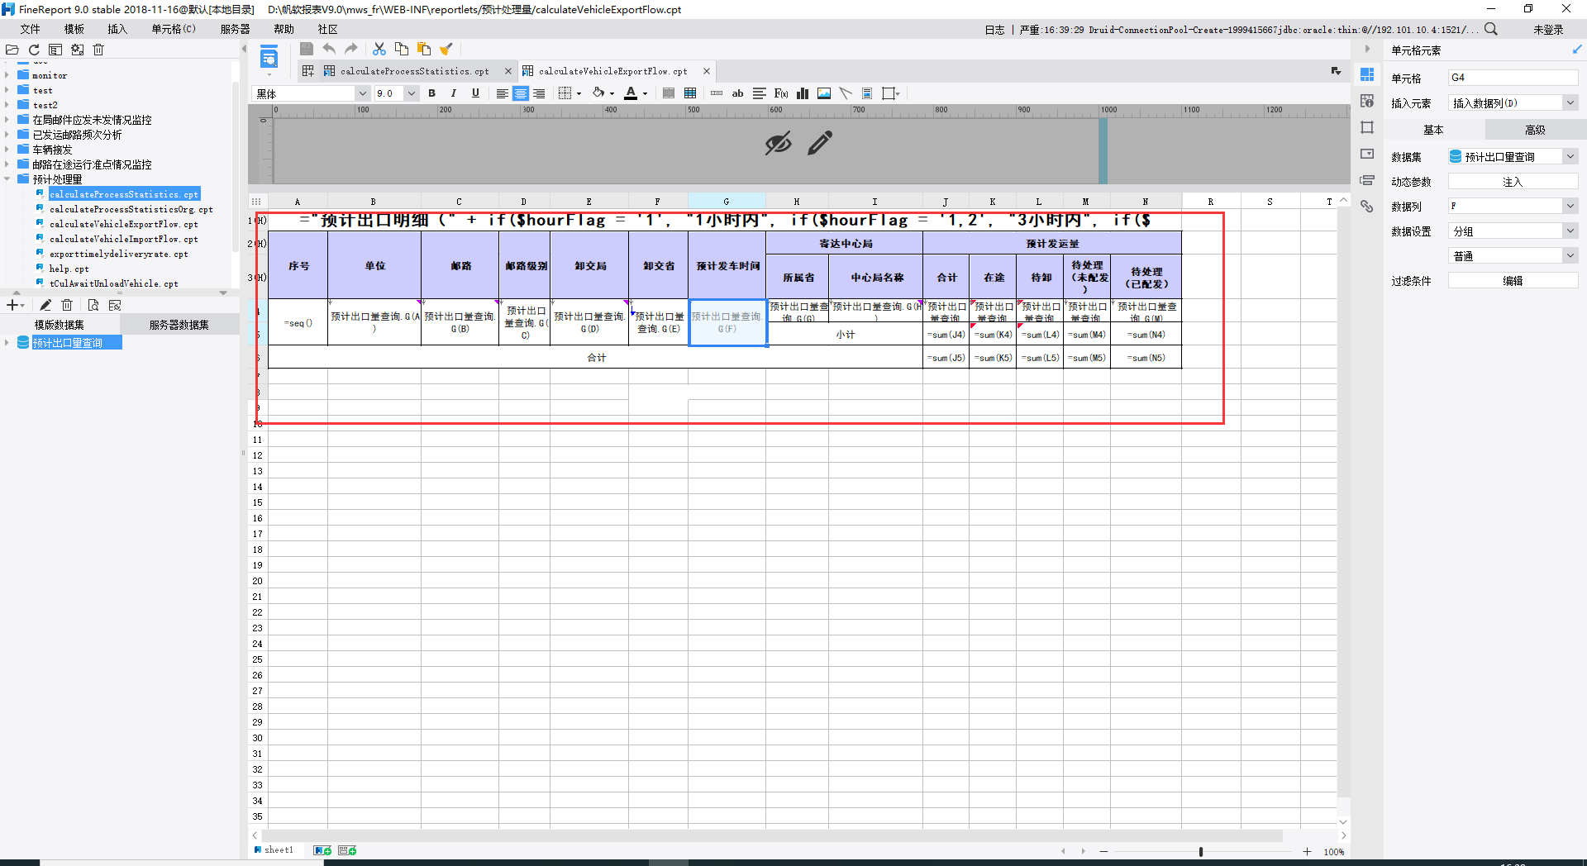Toggle the parameter panel visibility eye icon
1587x866 pixels.
coord(778,144)
